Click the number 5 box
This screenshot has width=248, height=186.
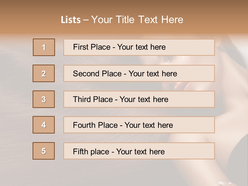pyautogui.click(x=44, y=151)
